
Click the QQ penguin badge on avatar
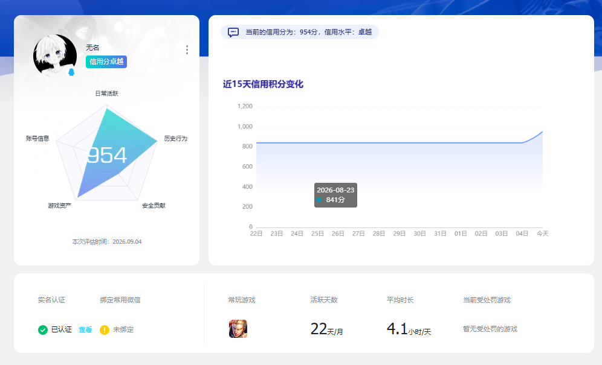tap(71, 72)
